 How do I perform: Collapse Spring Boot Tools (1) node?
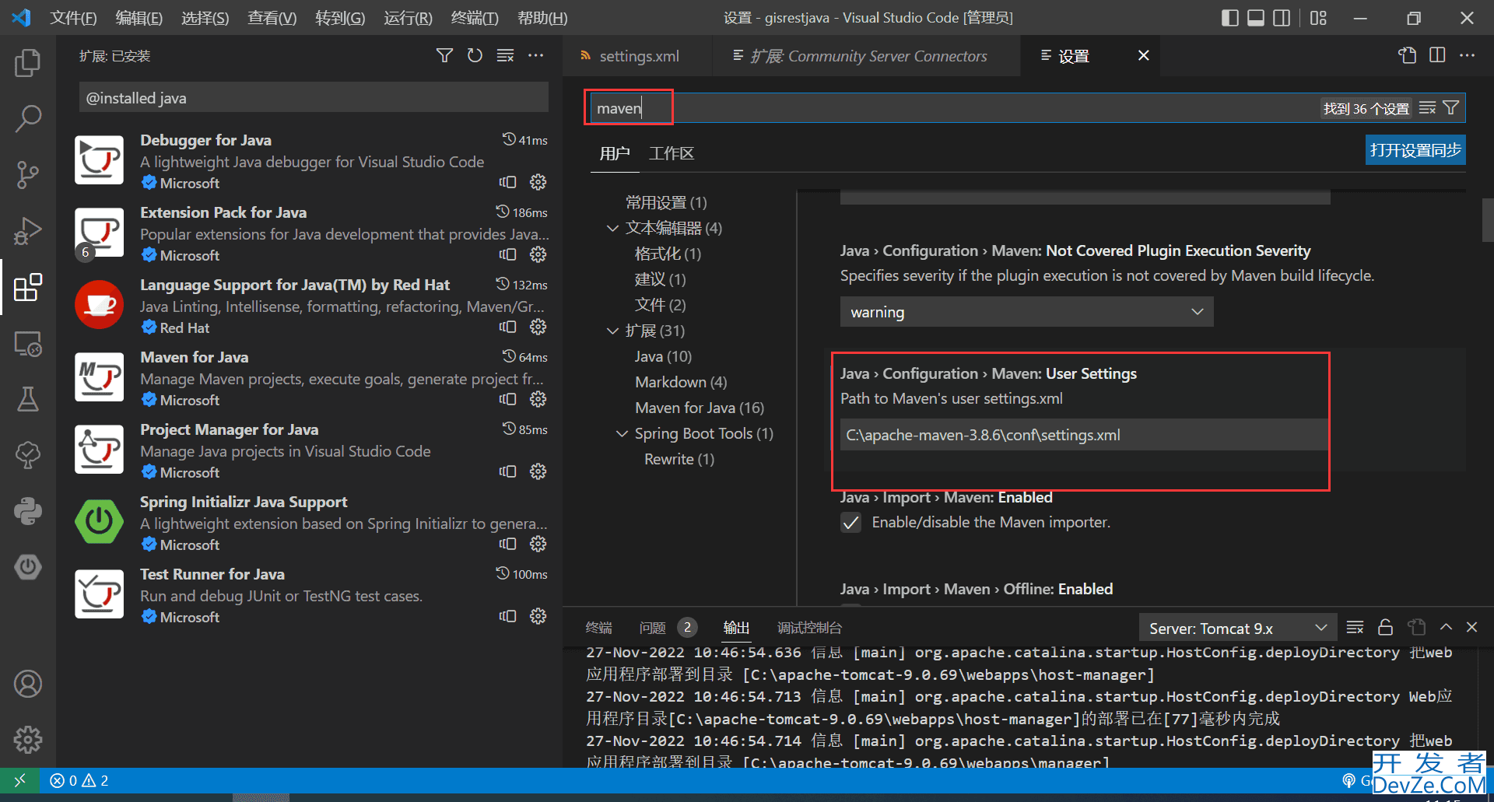coord(622,433)
